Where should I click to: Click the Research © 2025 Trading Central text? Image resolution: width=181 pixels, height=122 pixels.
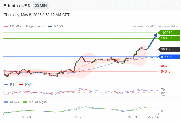[155, 27]
